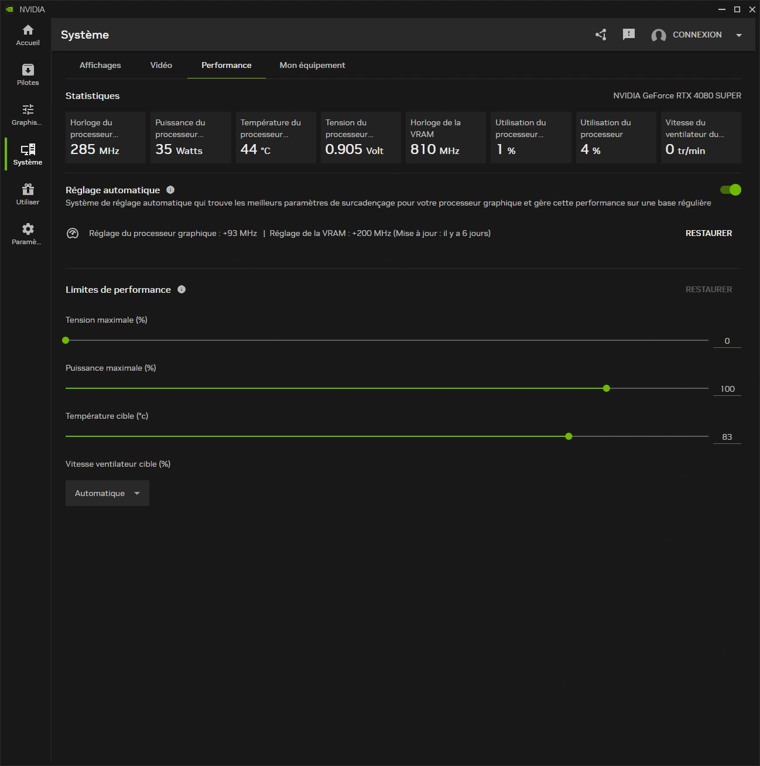Click the user avatar icon
The image size is (760, 766).
(x=659, y=35)
